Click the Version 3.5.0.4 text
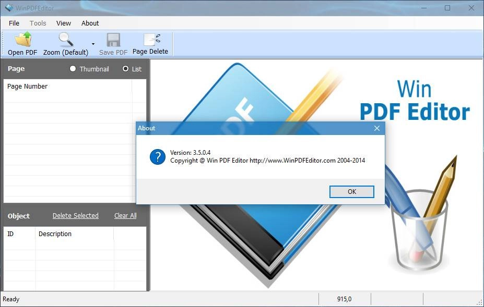Viewport: 484px width, 307px height. [x=191, y=153]
